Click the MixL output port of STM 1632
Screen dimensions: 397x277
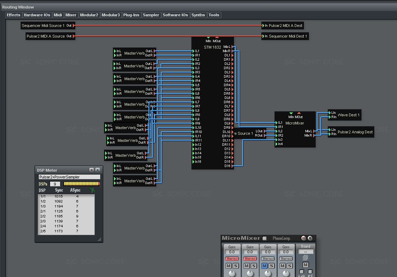[233, 47]
